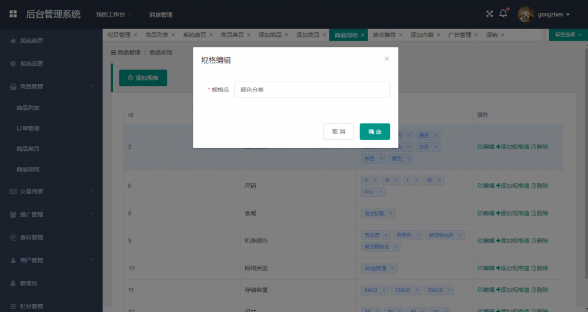The height and width of the screenshot is (312, 588).
Task: Click 商品管理 in the breadcrumb
Action: [x=129, y=52]
